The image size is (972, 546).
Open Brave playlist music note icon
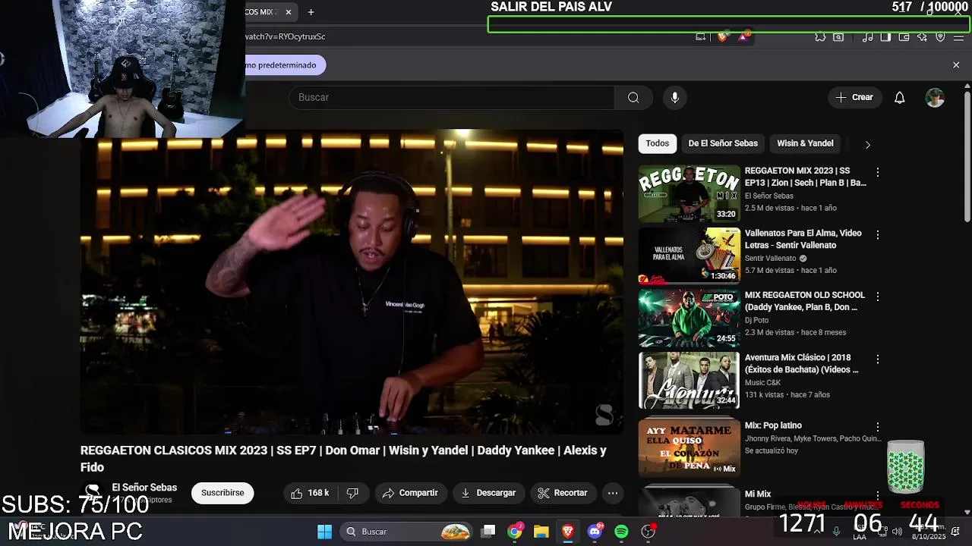867,36
